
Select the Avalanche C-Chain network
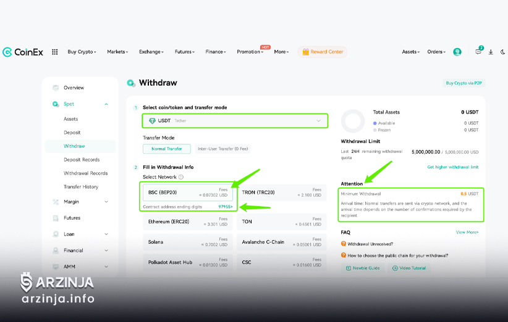pos(282,242)
